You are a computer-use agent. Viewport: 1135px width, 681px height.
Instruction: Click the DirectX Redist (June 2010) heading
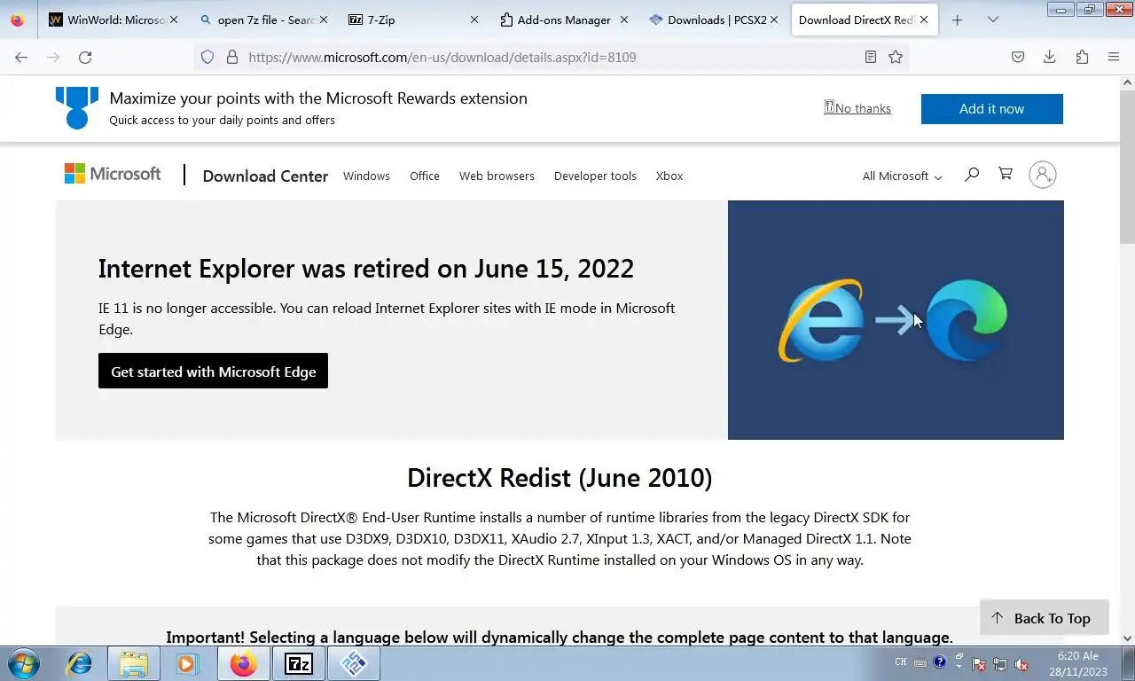tap(560, 477)
